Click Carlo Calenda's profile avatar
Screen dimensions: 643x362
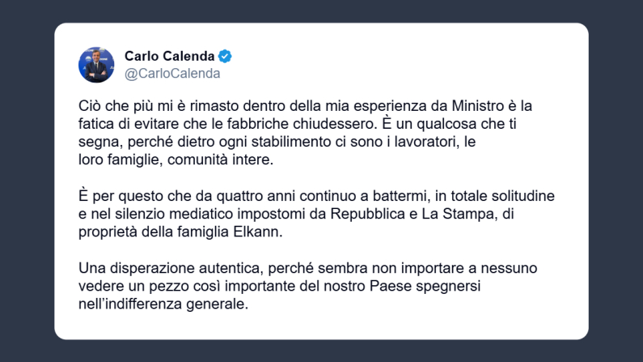coord(96,65)
